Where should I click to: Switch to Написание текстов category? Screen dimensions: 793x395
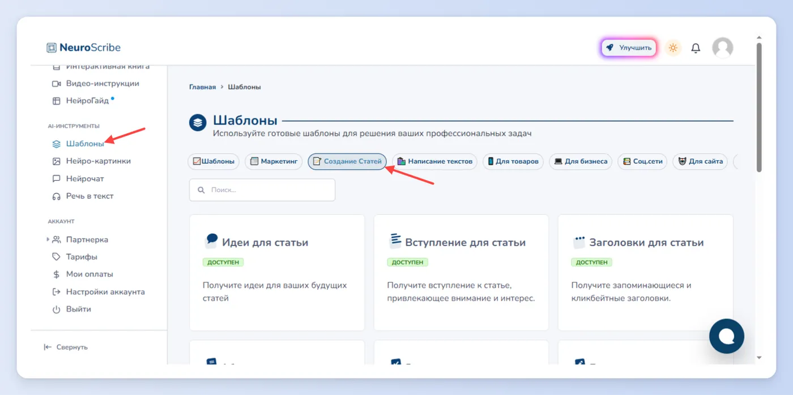435,162
